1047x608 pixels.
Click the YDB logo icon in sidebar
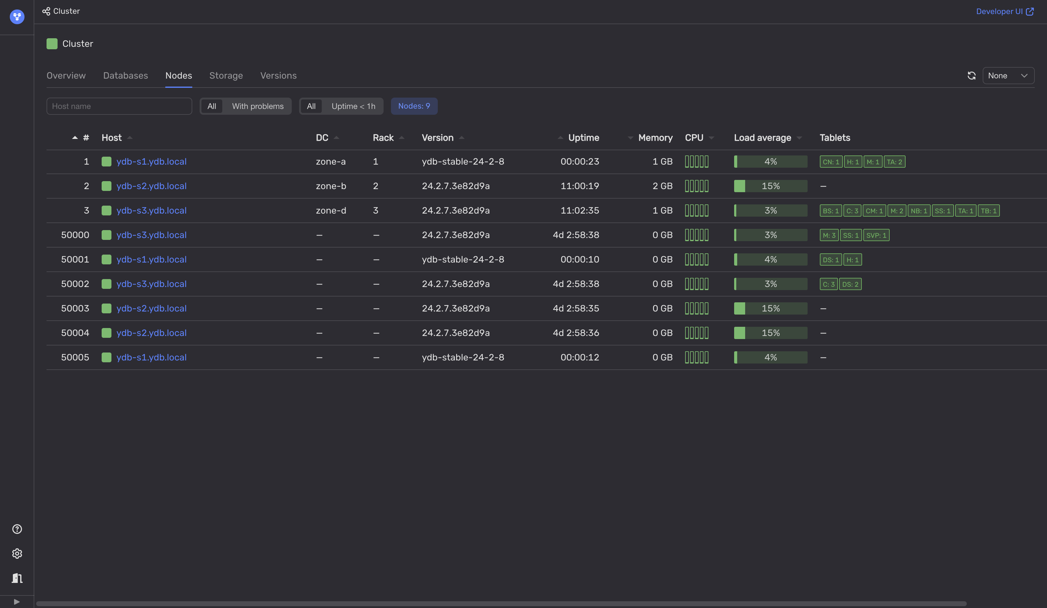(x=17, y=17)
